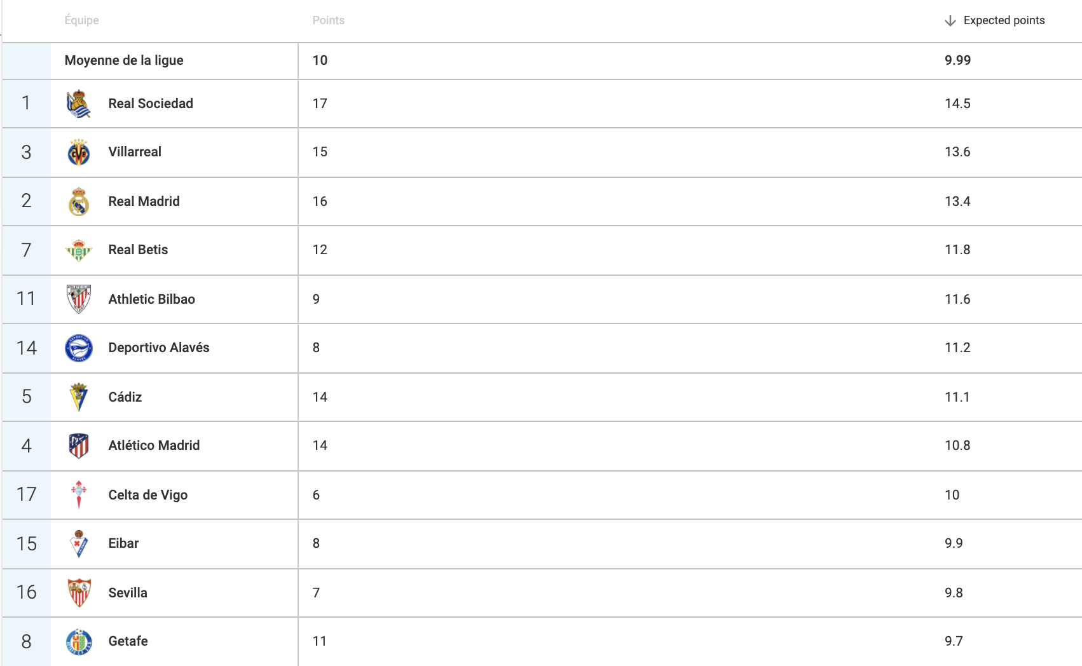Viewport: 1082px width, 666px height.
Task: Open the Real Sociedad team name link
Action: click(x=151, y=104)
